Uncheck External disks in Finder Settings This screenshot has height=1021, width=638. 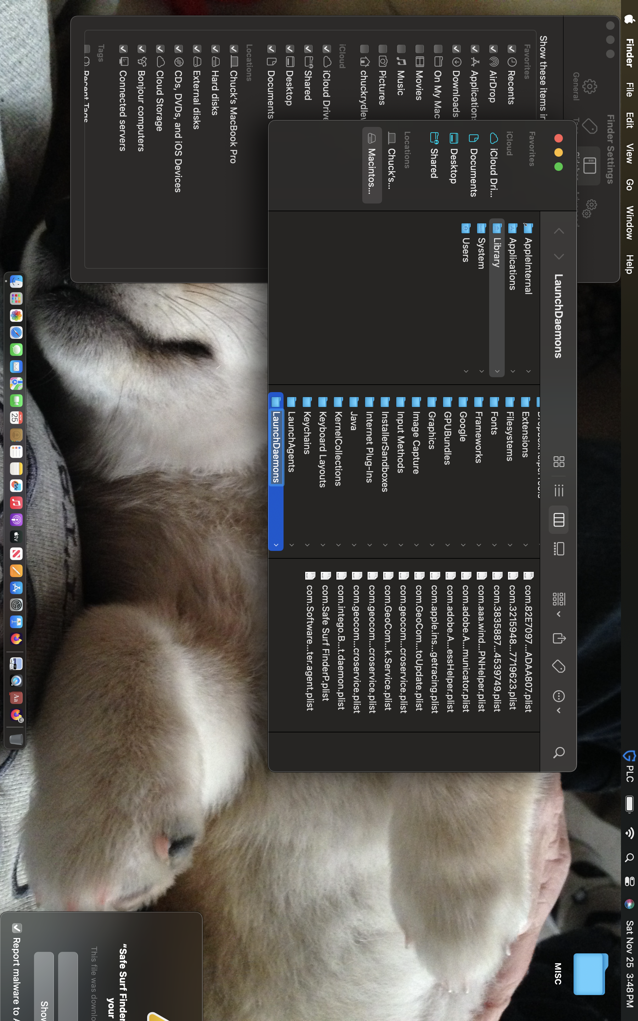pyautogui.click(x=197, y=49)
